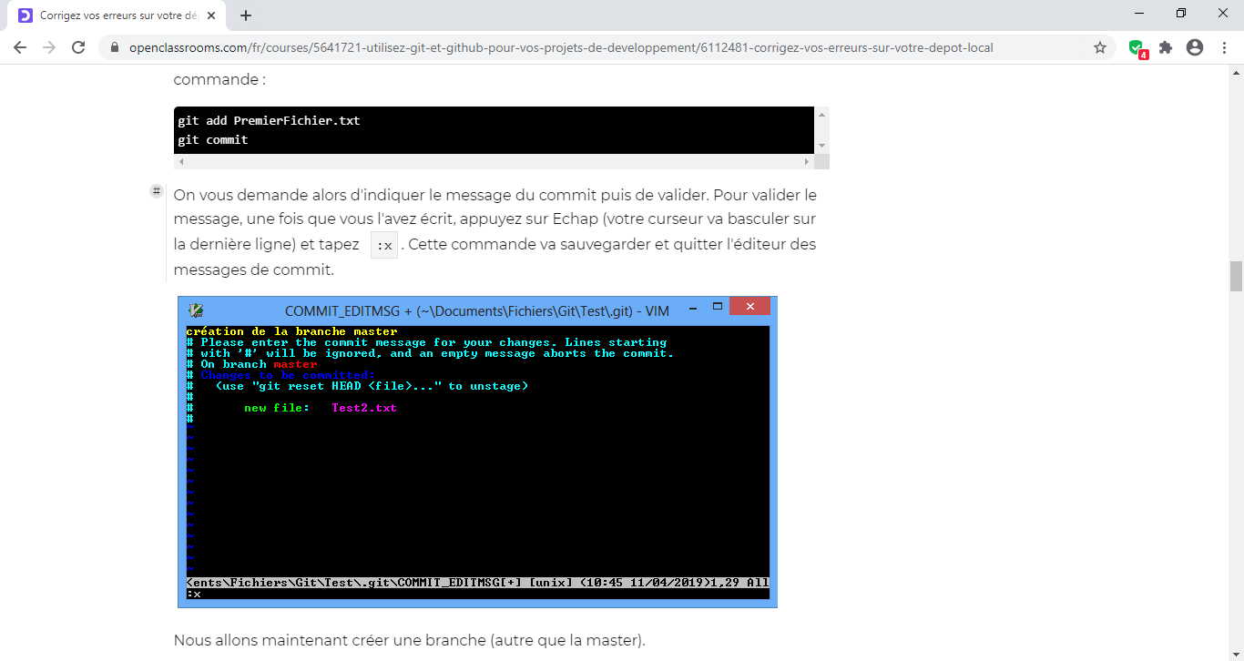Click the inline ':x' code snippet
1244x661 pixels.
(x=383, y=244)
